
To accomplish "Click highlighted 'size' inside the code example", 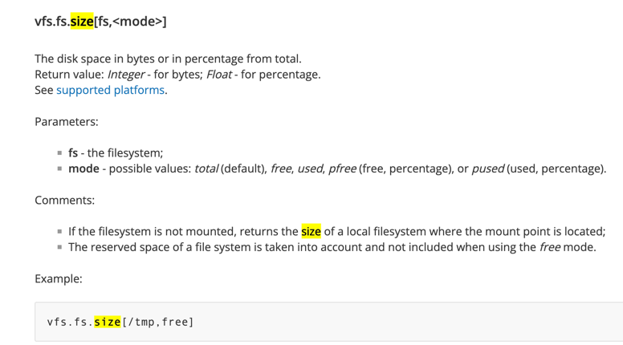I will click(x=108, y=322).
